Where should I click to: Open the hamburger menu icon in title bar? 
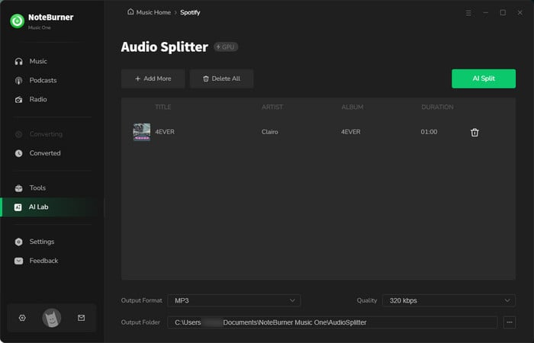pos(468,13)
